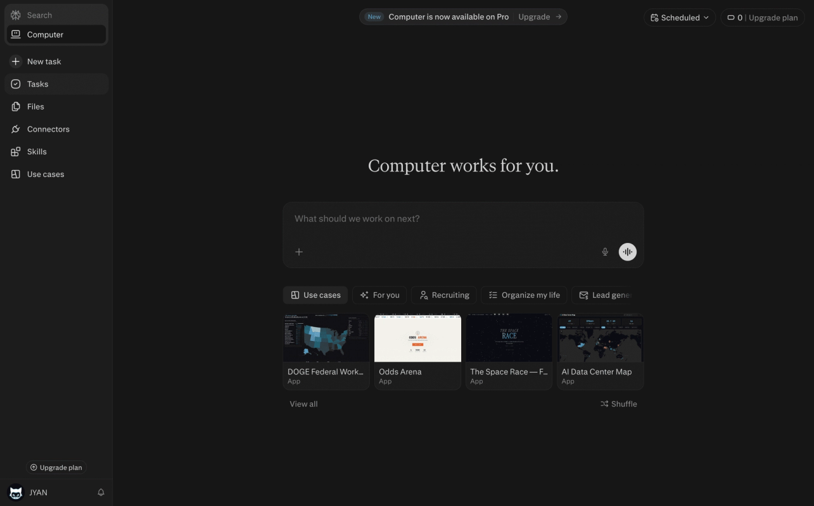Click the 'New' badge in the banner
814x506 pixels.
coord(374,17)
